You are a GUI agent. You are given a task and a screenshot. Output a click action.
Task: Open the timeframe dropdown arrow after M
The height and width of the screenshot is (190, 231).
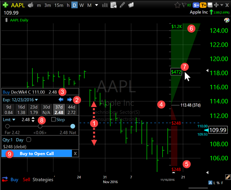click(x=97, y=5)
